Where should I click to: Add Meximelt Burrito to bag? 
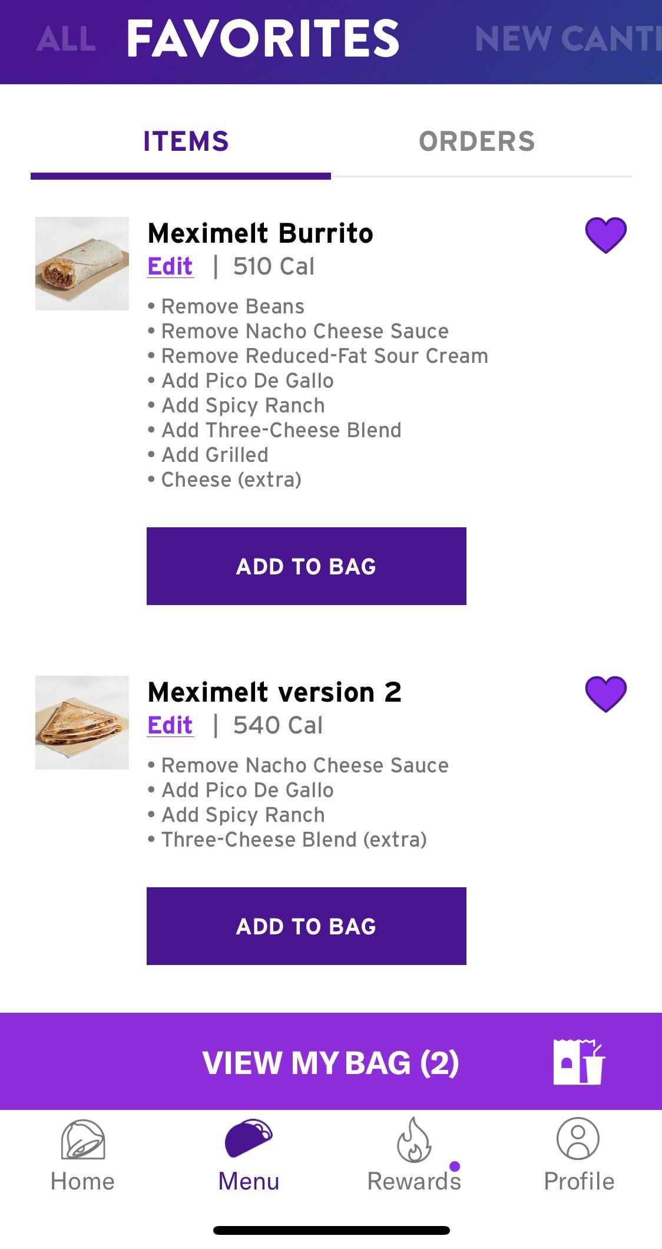[306, 566]
